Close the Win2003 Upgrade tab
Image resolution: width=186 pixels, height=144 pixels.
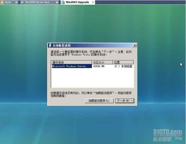93,2
